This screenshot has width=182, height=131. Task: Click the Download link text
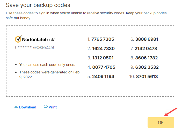point(28,107)
